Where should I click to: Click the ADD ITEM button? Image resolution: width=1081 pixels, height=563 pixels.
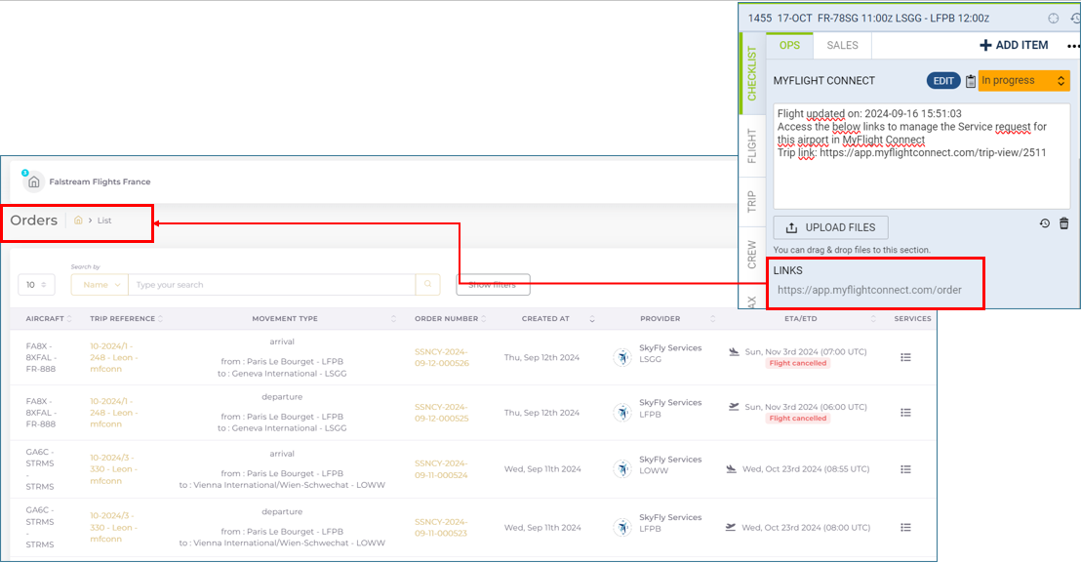pyautogui.click(x=1014, y=46)
